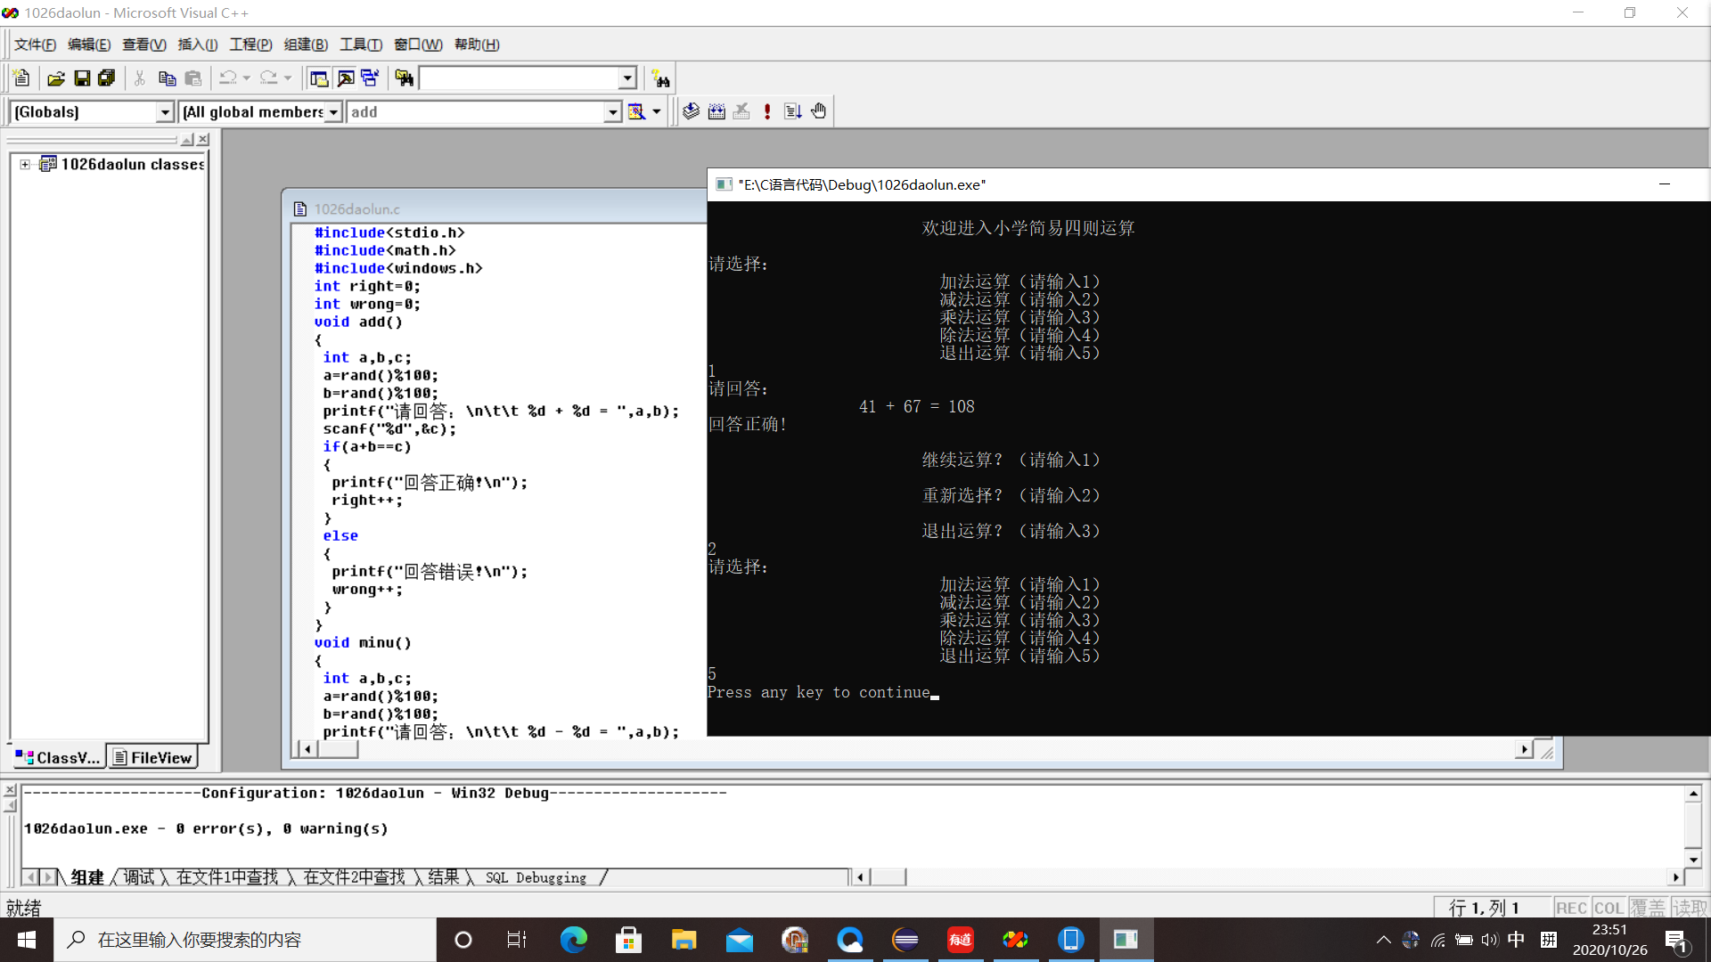Click the Windows Start button
Image resolution: width=1711 pixels, height=962 pixels.
pyautogui.click(x=27, y=940)
